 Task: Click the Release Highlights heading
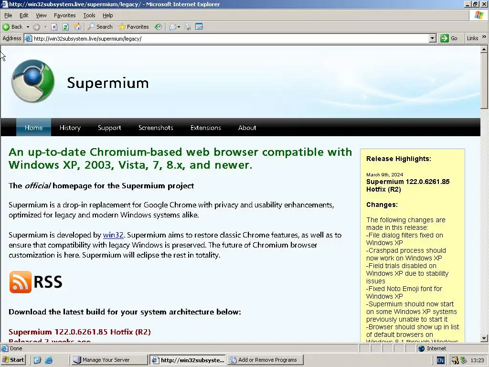pos(399,159)
